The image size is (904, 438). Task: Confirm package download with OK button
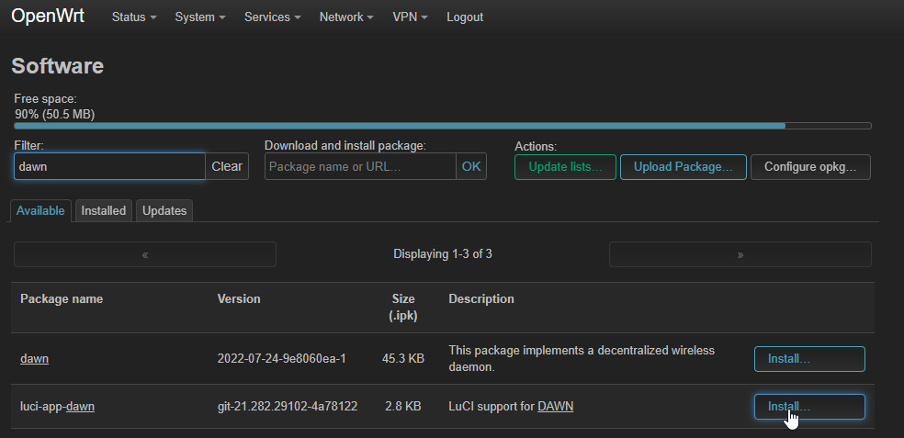click(471, 166)
